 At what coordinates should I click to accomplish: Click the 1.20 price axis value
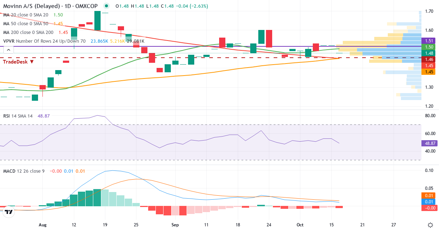click(x=428, y=106)
